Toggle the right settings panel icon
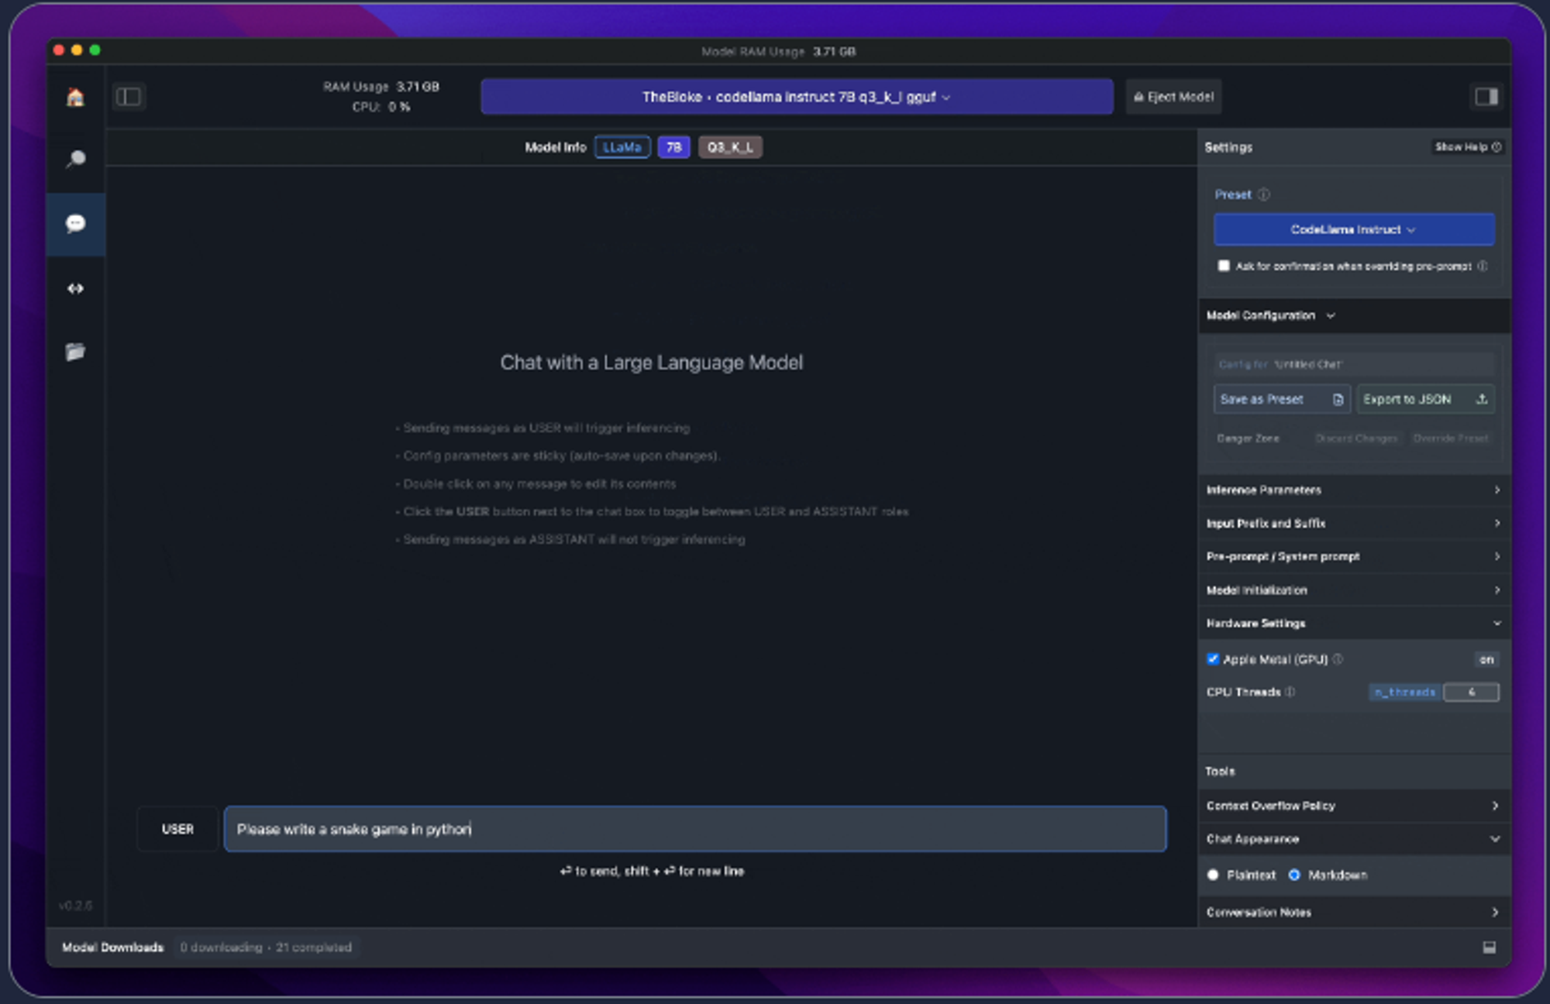 (x=1486, y=97)
